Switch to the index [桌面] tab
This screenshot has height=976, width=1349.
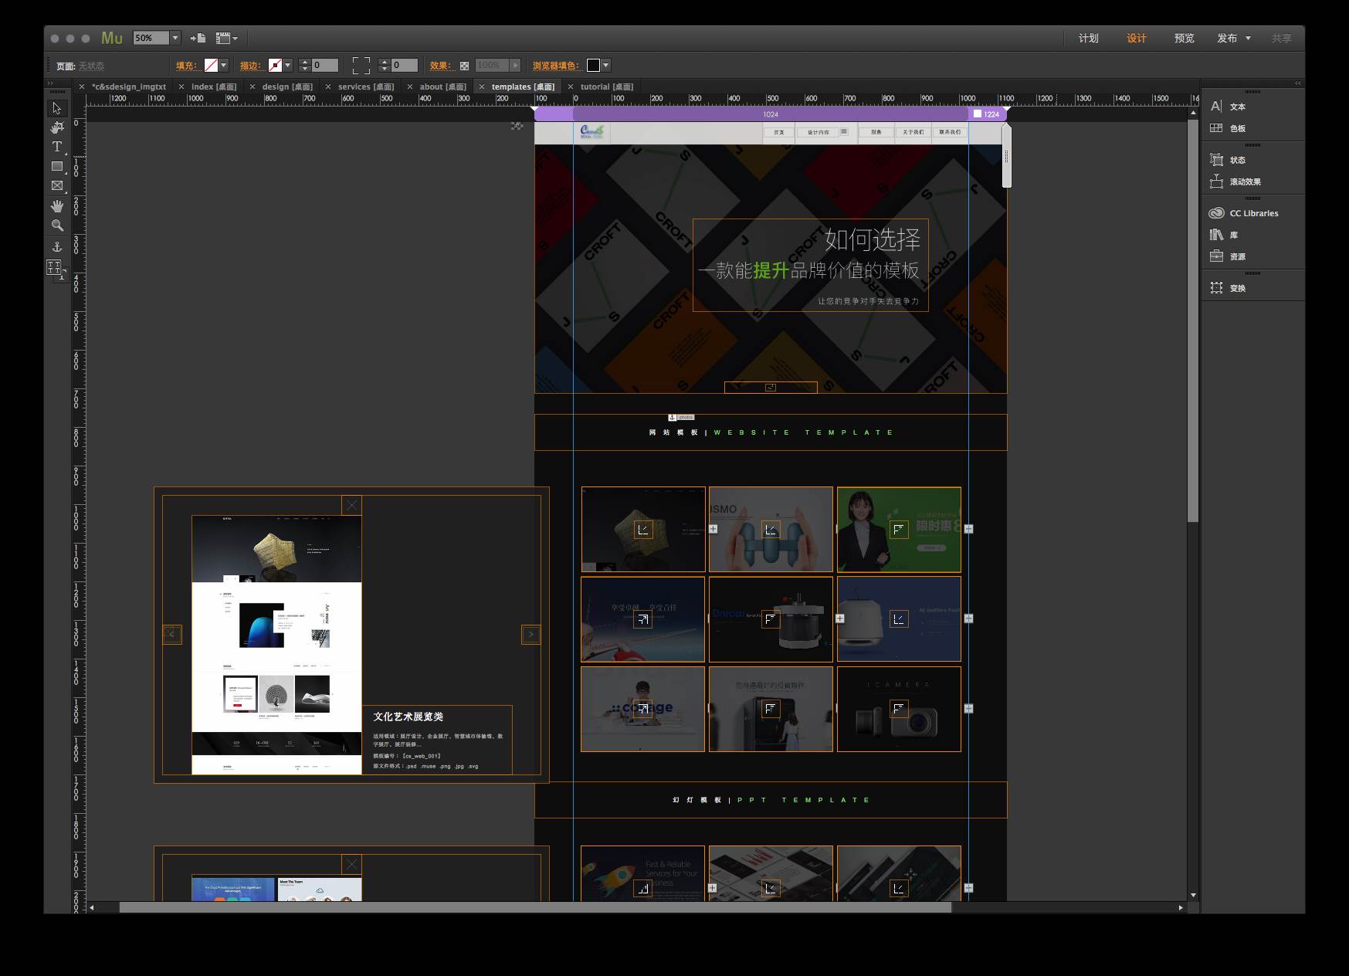(x=214, y=86)
